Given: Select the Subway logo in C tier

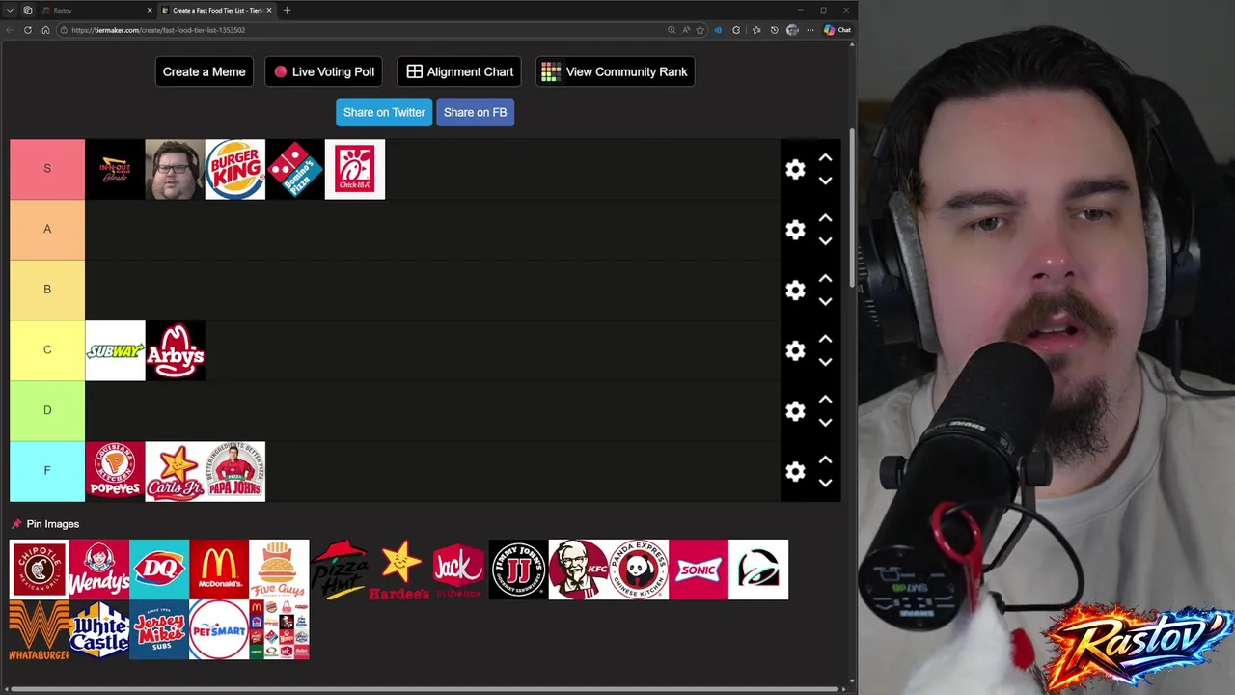Looking at the screenshot, I should click(x=115, y=350).
